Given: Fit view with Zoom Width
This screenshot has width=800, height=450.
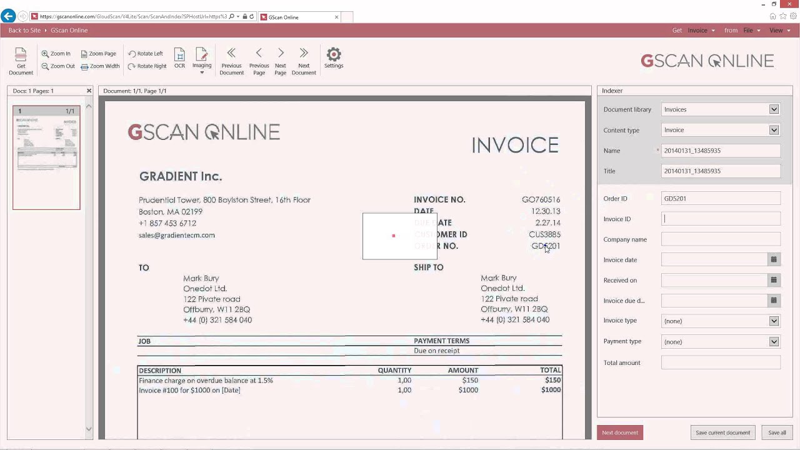Looking at the screenshot, I should pyautogui.click(x=100, y=66).
